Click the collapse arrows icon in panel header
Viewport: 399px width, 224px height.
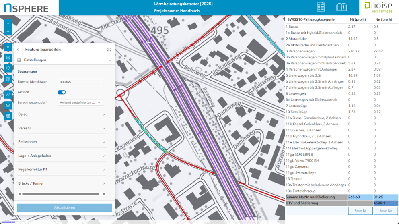point(109,50)
